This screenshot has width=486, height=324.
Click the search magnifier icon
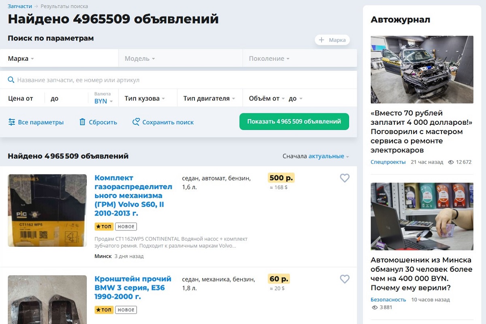(11, 80)
